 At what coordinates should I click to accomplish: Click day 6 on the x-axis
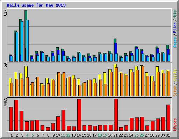point(38,135)
